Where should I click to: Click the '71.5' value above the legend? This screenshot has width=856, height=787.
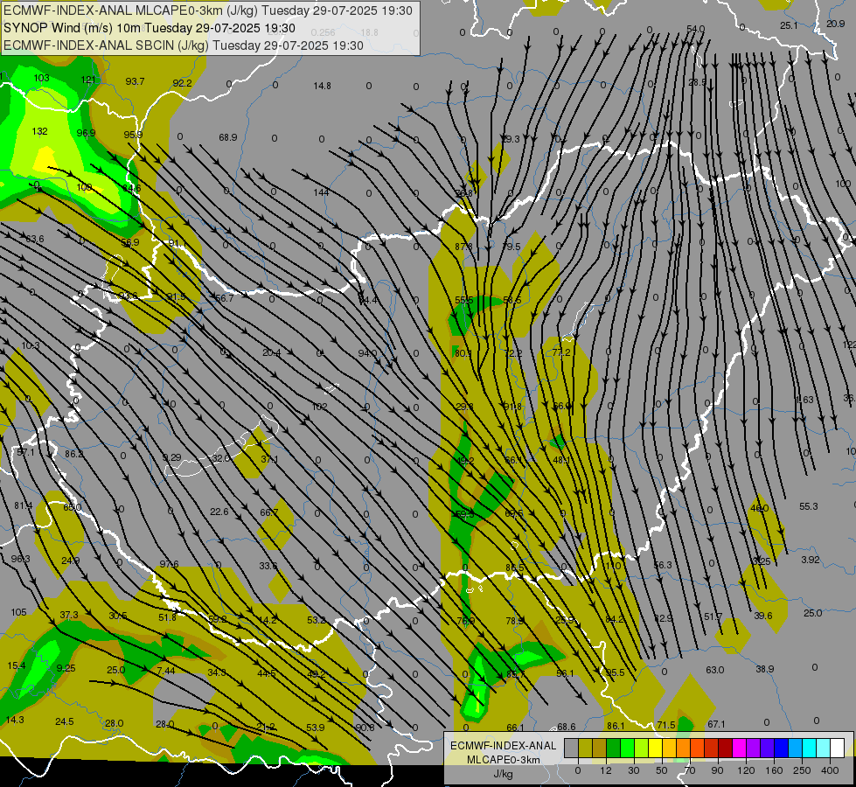[x=666, y=725]
